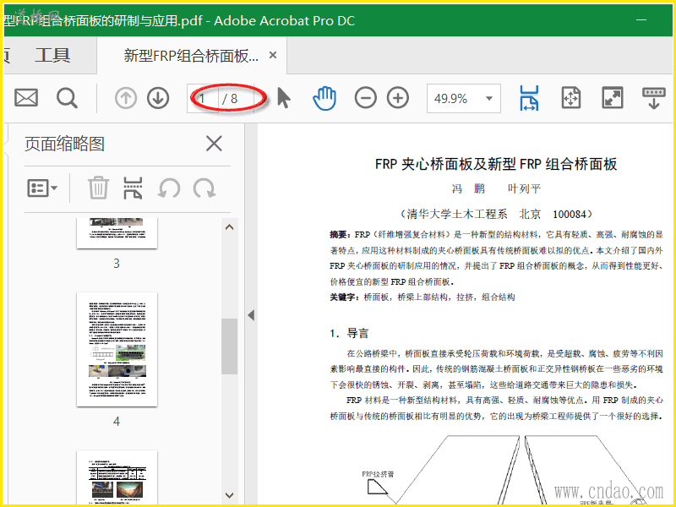Rotate page clockwise
Viewport: 676px width, 507px height.
point(204,188)
